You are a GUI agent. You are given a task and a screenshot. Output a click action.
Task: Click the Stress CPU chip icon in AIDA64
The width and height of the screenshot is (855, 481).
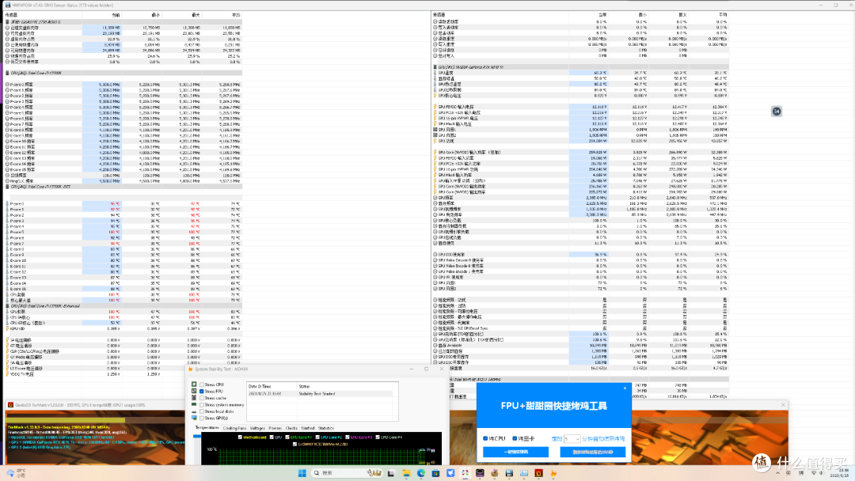tap(194, 384)
